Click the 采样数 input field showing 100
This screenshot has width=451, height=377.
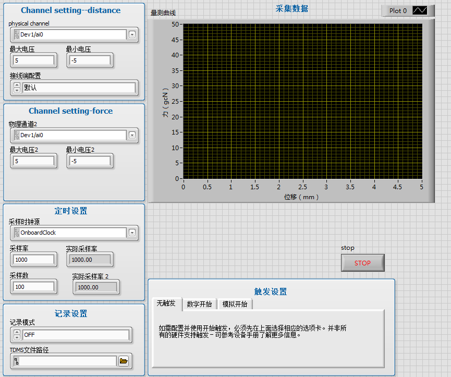(x=34, y=287)
